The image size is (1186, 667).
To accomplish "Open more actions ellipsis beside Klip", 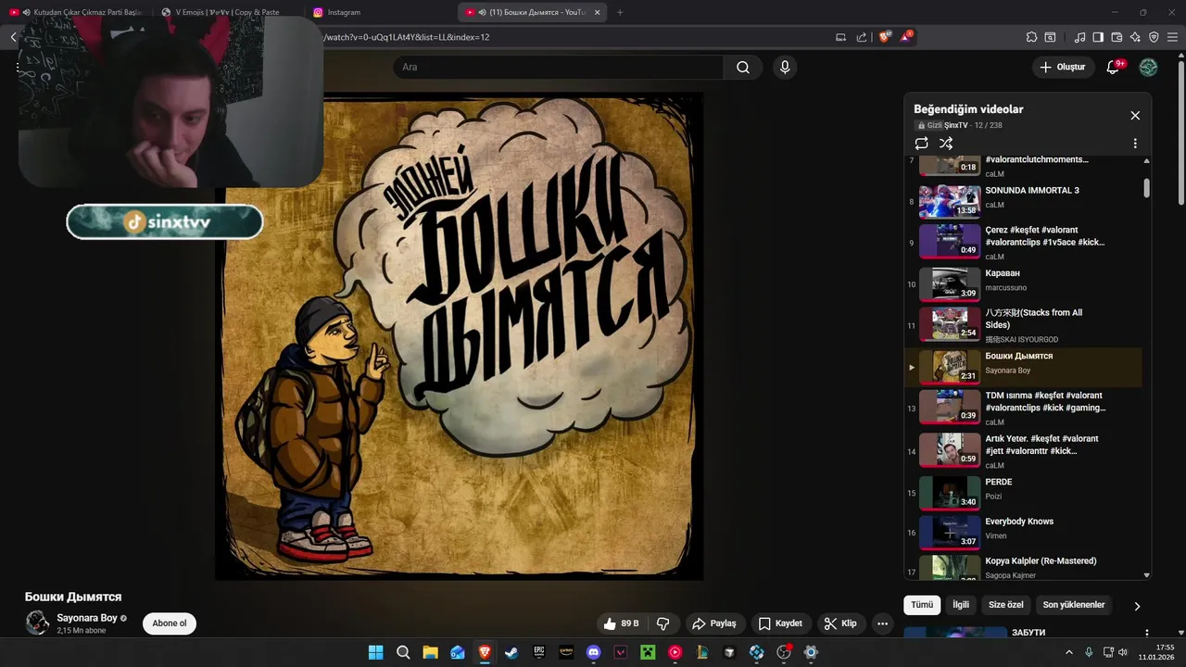I will [x=883, y=623].
